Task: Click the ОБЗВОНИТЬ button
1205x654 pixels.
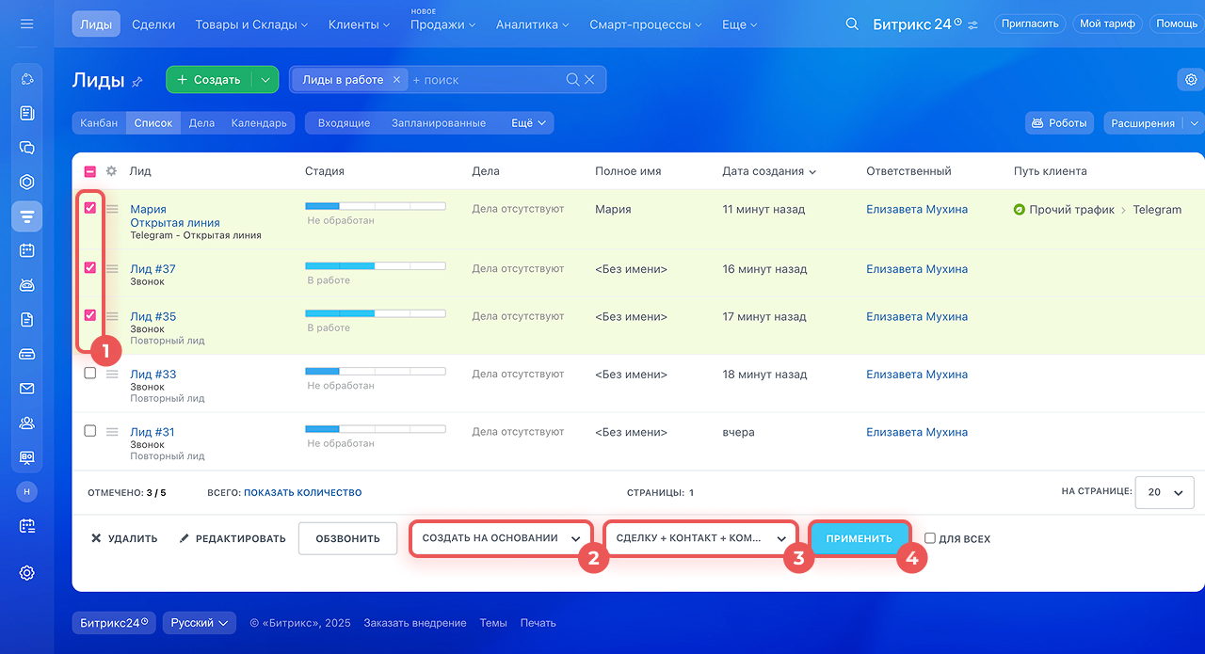Action: [x=347, y=538]
